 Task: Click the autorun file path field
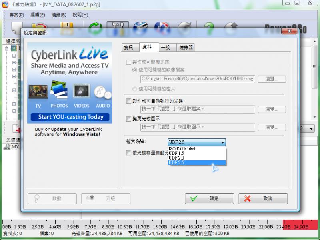[x=198, y=109]
